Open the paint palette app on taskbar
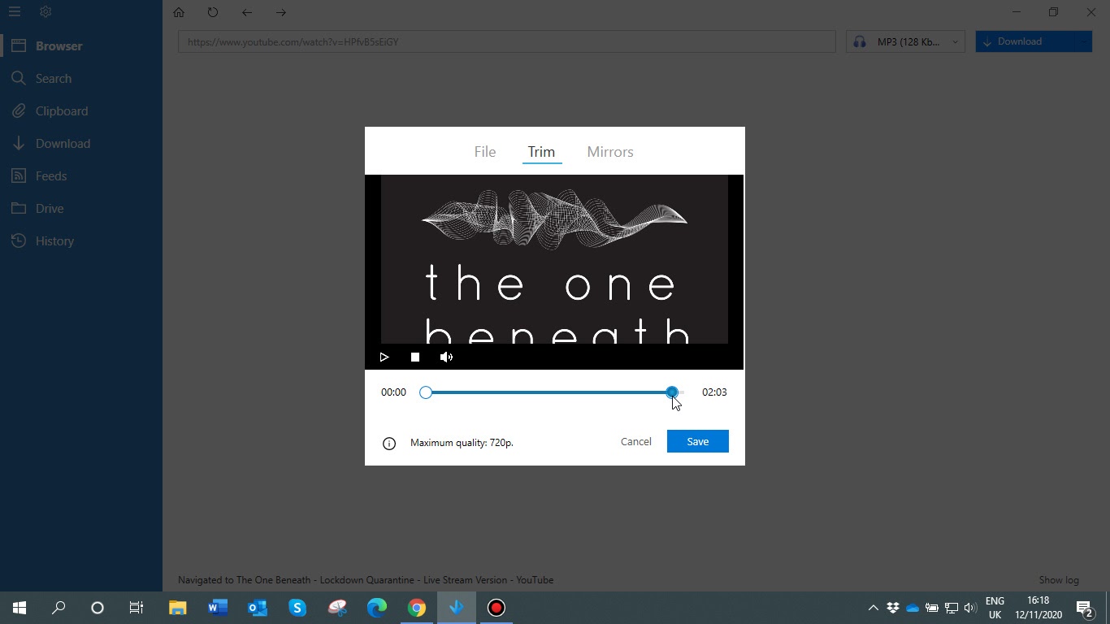Viewport: 1110px width, 624px height. [336, 608]
